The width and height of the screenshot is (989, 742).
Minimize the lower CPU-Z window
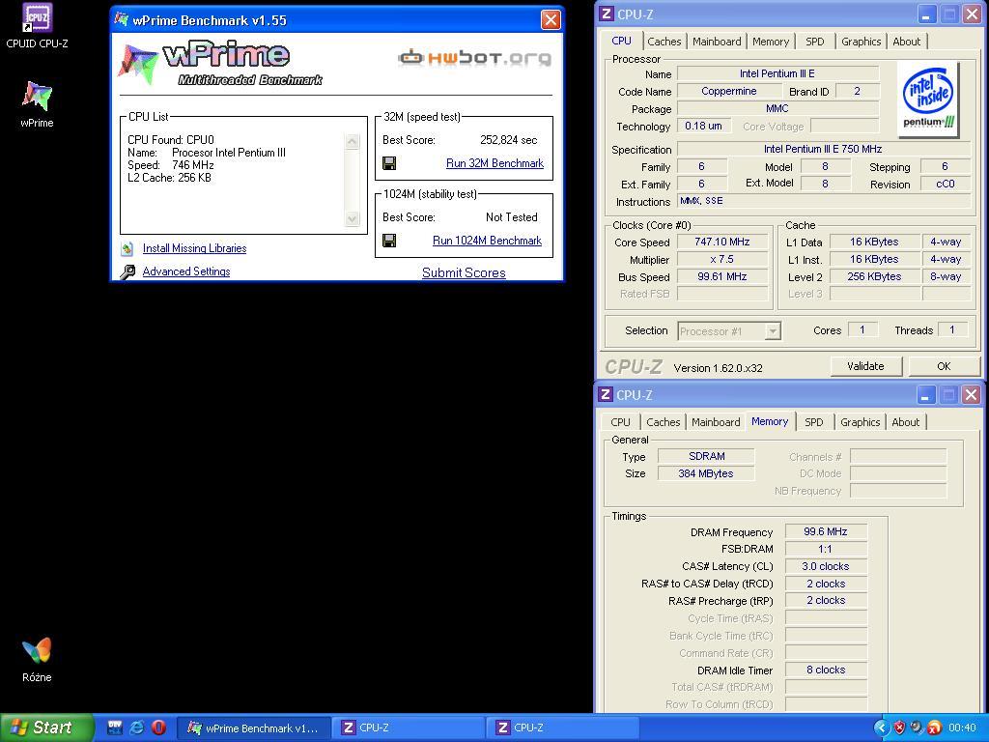point(924,395)
